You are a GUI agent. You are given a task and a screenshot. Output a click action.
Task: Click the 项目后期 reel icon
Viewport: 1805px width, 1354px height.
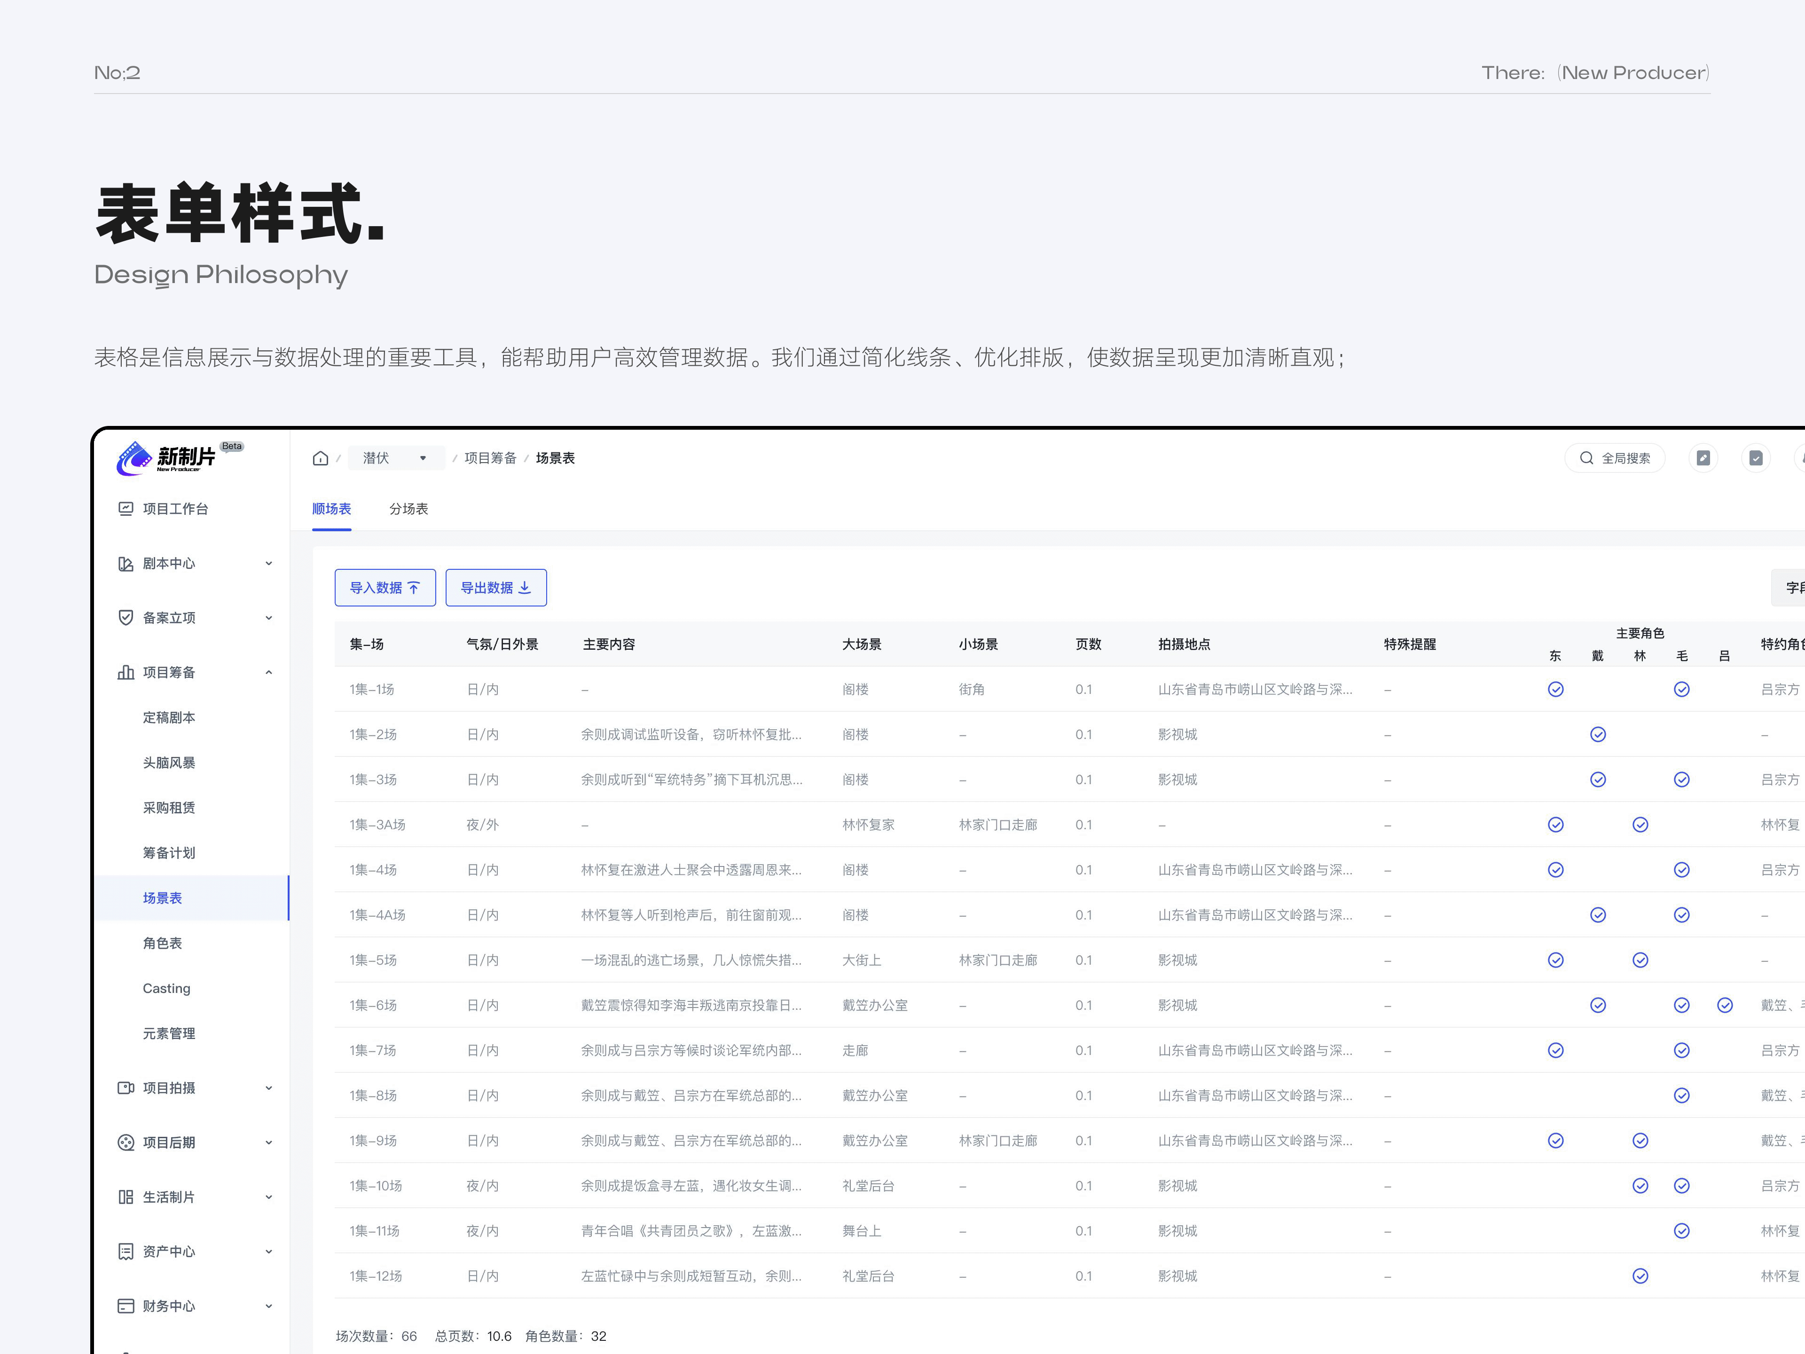click(x=126, y=1142)
